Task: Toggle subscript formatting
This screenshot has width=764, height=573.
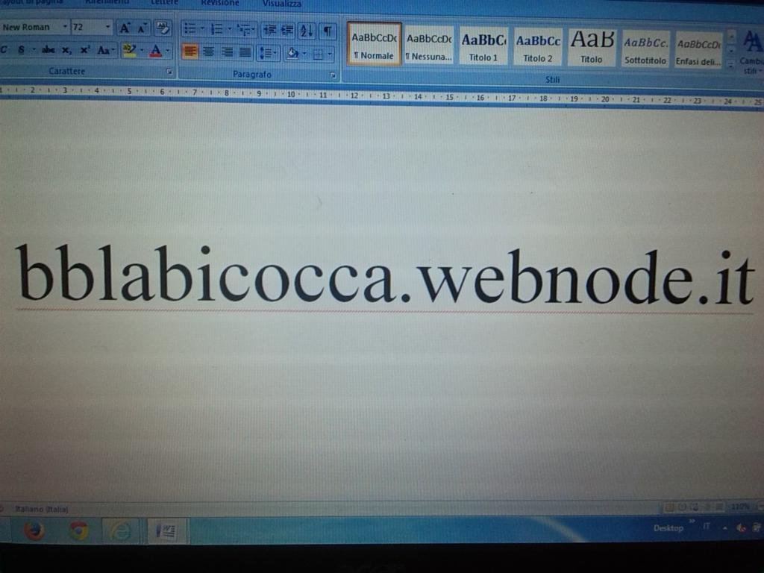Action: (66, 50)
